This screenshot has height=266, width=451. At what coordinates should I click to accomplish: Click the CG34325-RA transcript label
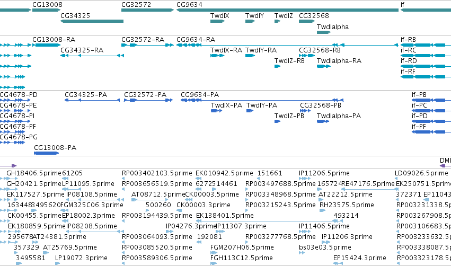[82, 50]
